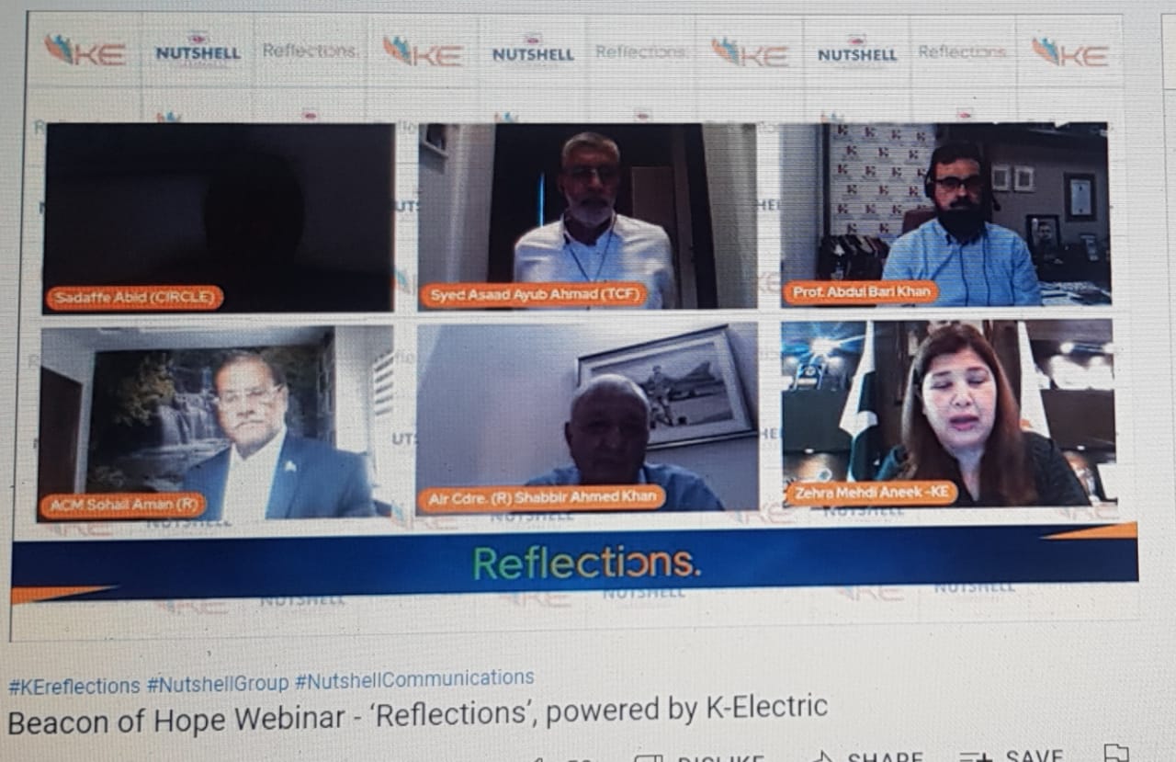Click the Share arrow icon
1176x762 pixels.
820,757
